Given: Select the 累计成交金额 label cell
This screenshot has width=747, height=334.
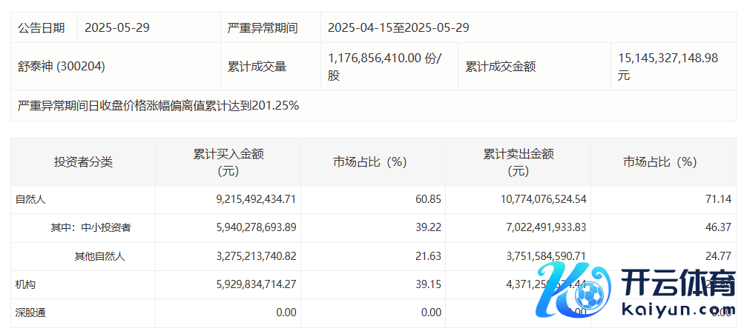Looking at the screenshot, I should point(500,66).
